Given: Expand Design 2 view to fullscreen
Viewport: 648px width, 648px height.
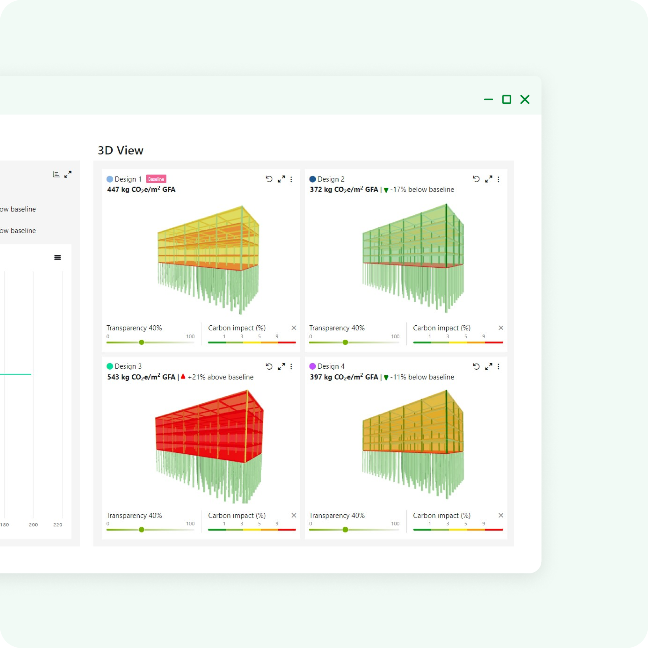Looking at the screenshot, I should [489, 179].
